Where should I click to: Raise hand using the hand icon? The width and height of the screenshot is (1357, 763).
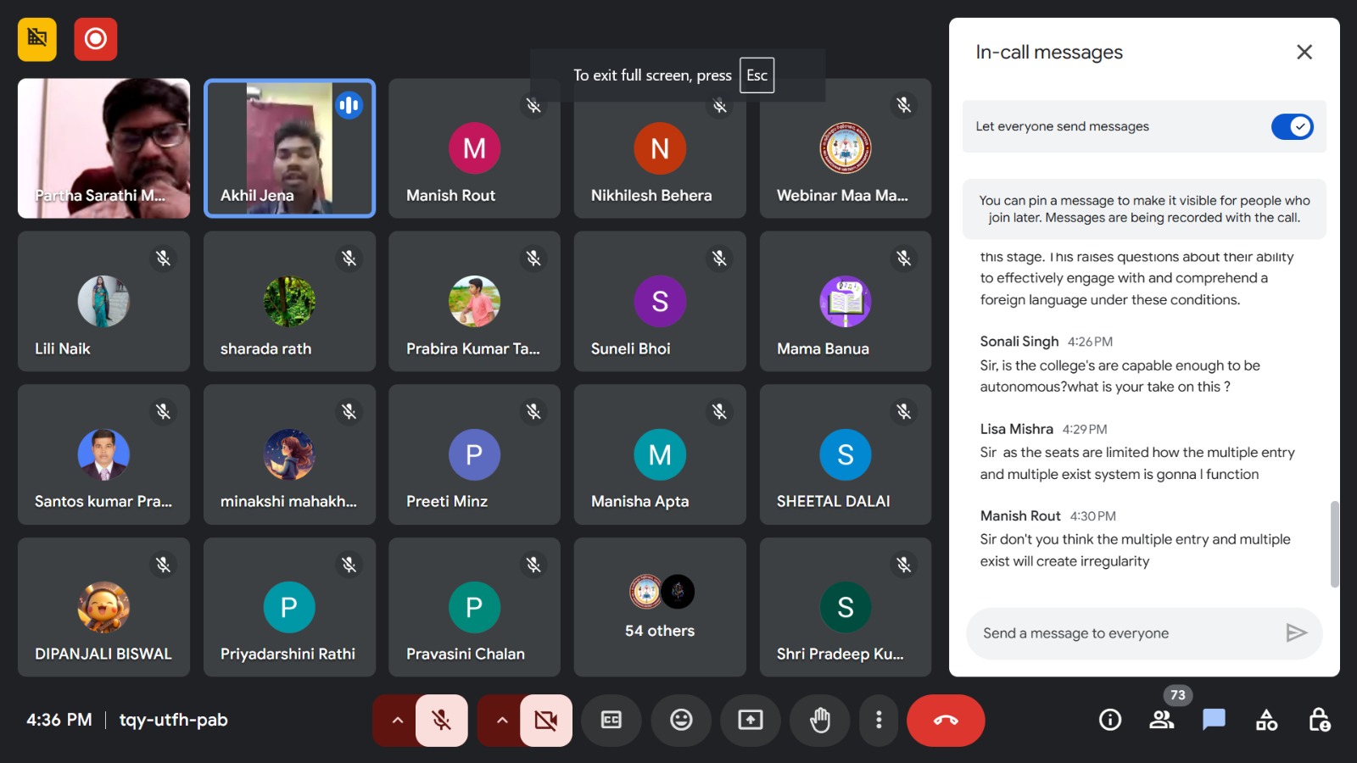pyautogui.click(x=820, y=720)
